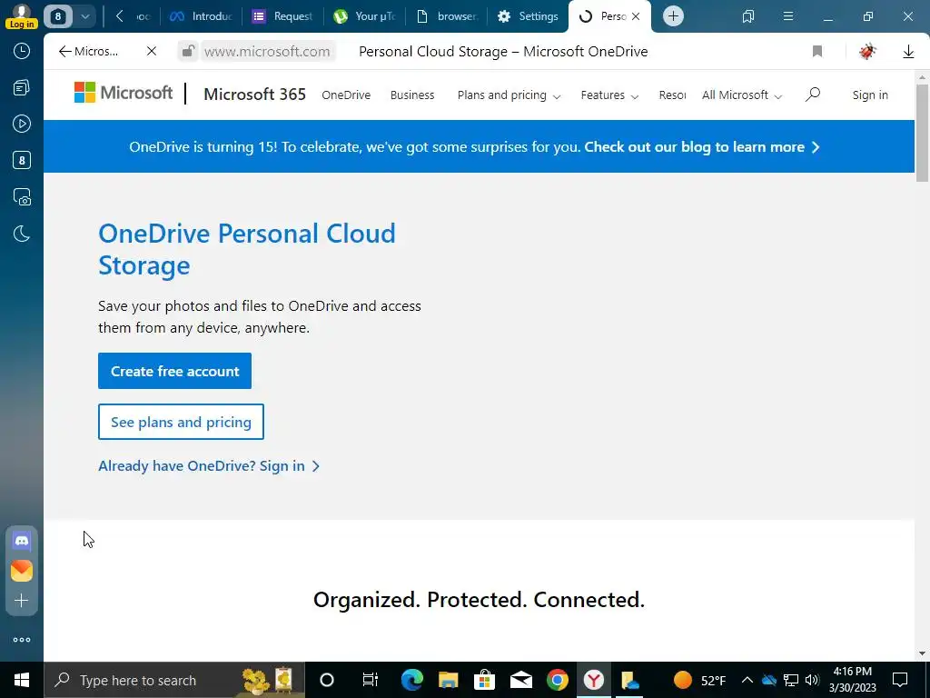Open the screenshot capture icon in sidebar
The width and height of the screenshot is (930, 698).
pyautogui.click(x=22, y=196)
